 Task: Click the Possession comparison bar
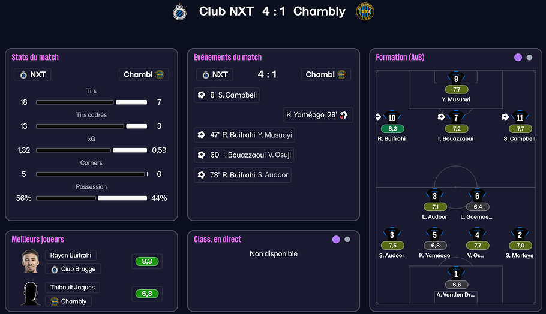tap(91, 198)
